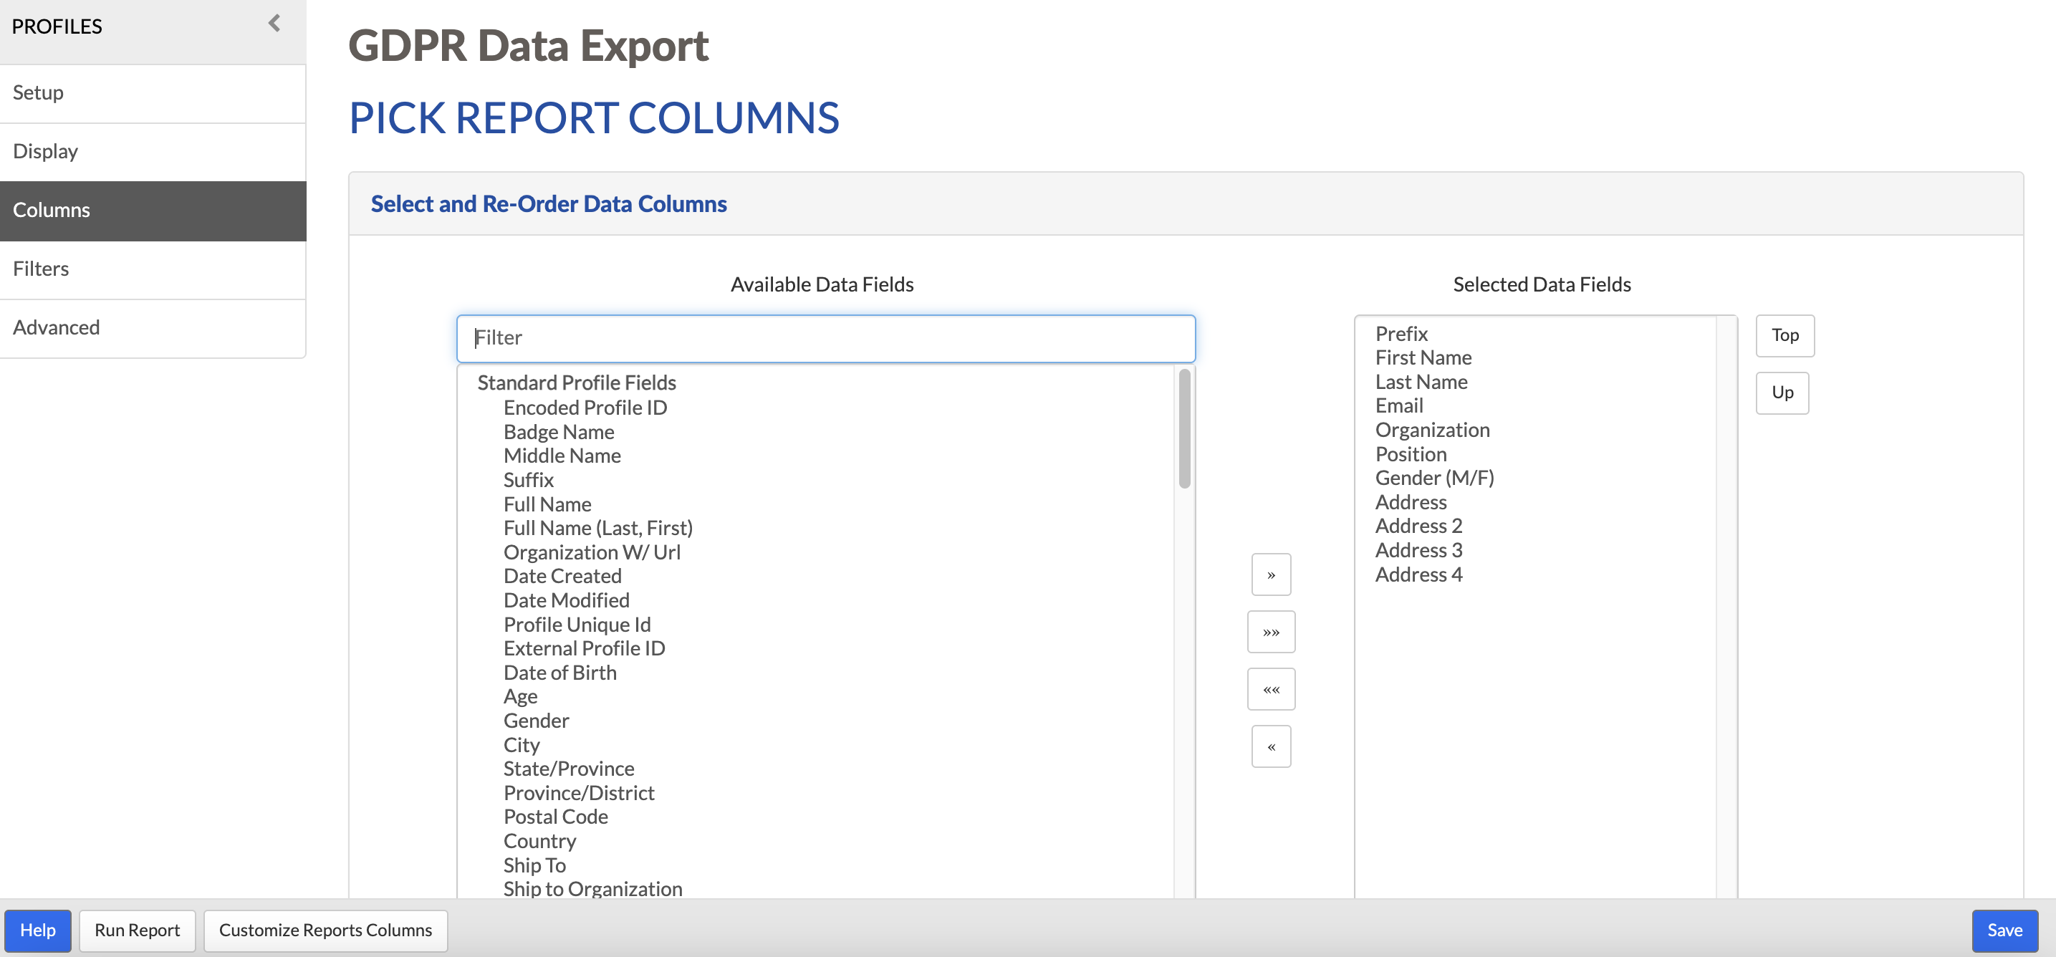Move selected field Up

pyautogui.click(x=1782, y=393)
